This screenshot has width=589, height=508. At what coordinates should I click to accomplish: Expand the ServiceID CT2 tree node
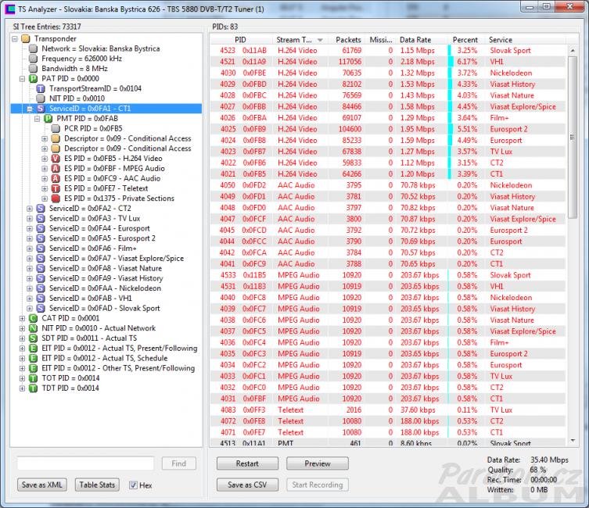[30, 209]
